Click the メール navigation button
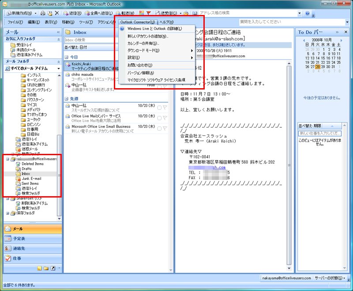This screenshot has width=353, height=291. click(x=33, y=229)
